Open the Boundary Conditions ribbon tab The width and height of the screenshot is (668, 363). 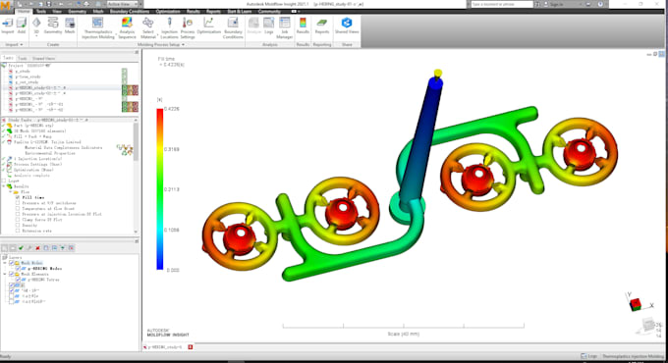(130, 12)
